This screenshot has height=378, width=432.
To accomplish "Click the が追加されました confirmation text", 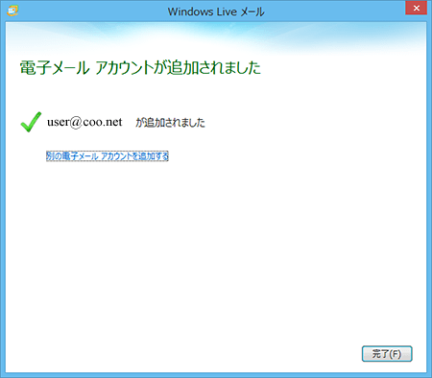I will [170, 122].
